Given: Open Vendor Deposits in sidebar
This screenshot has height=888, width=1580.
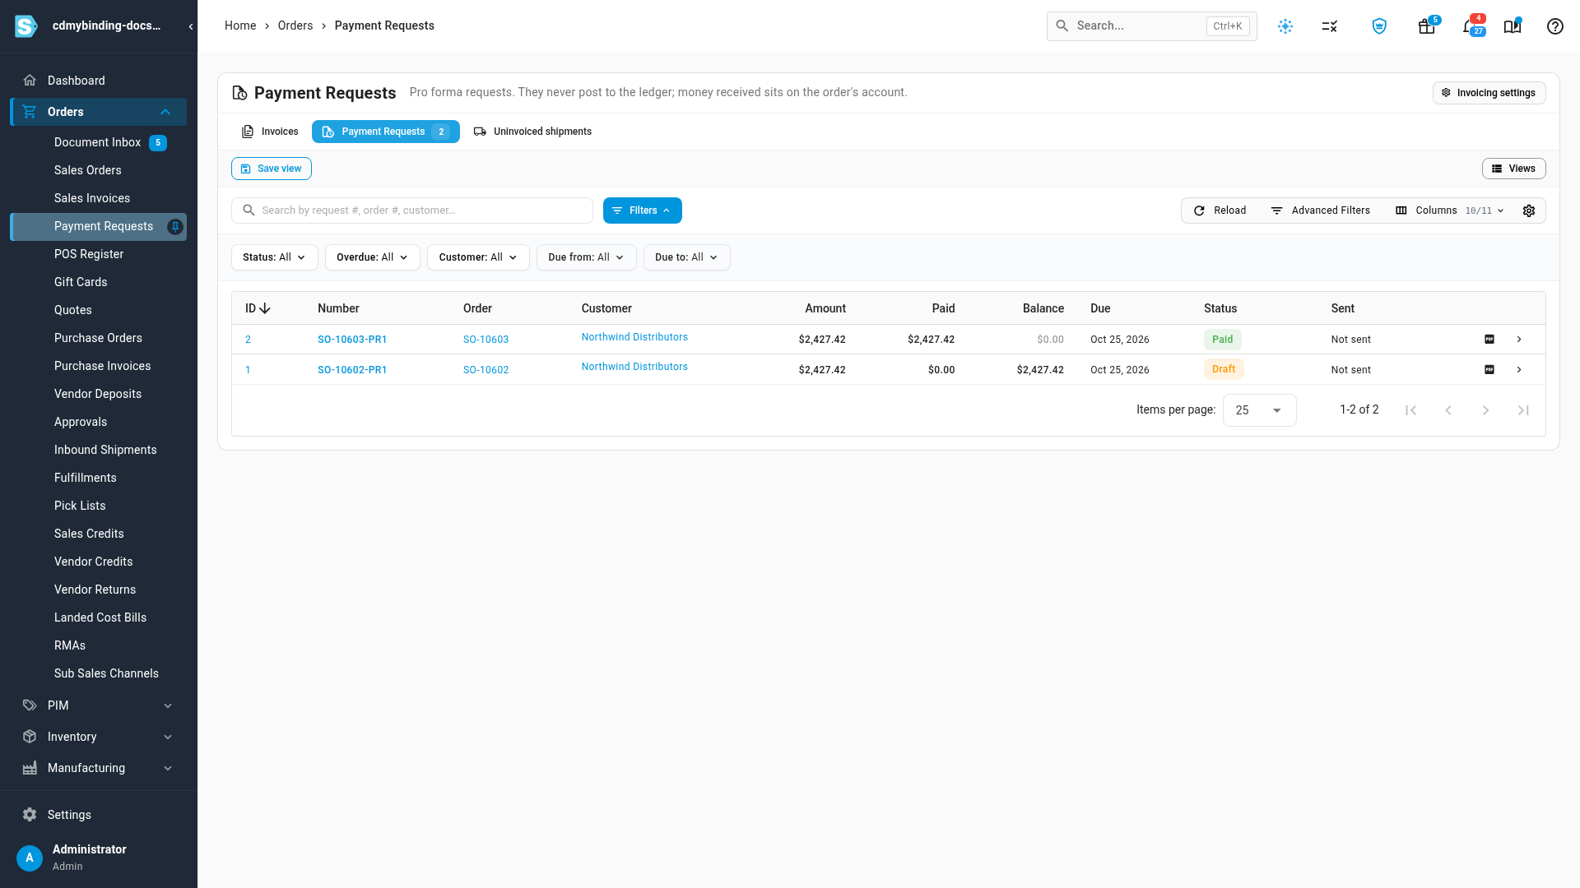Looking at the screenshot, I should pyautogui.click(x=99, y=394).
